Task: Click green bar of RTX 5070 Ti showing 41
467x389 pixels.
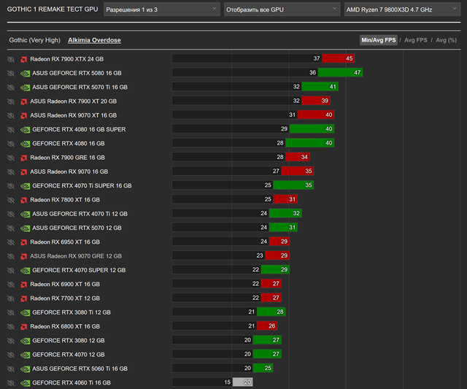Action: tap(320, 87)
